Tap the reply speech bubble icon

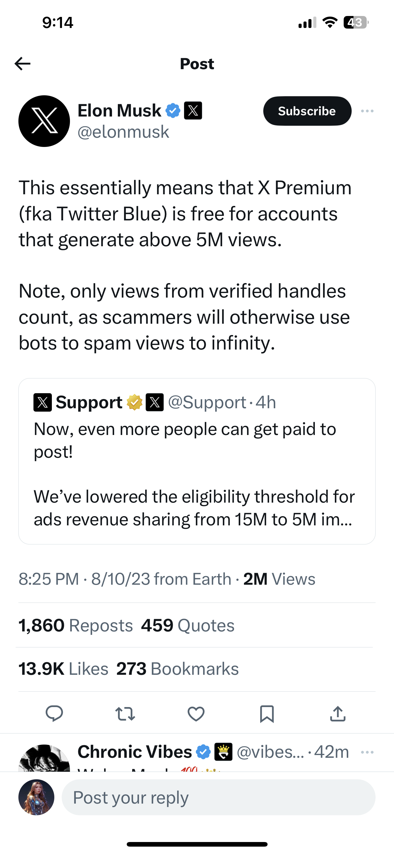click(x=54, y=714)
